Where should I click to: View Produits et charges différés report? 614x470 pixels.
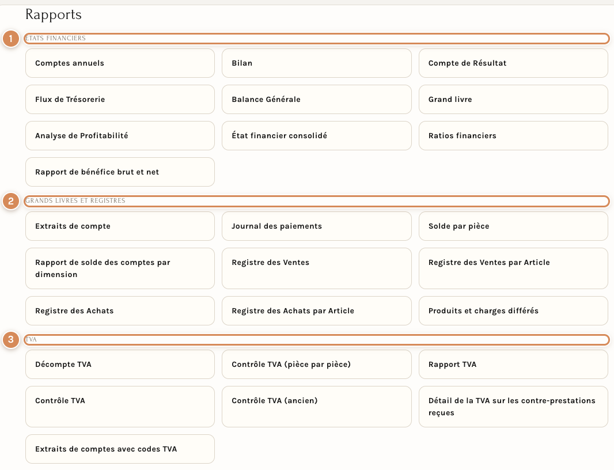click(513, 310)
